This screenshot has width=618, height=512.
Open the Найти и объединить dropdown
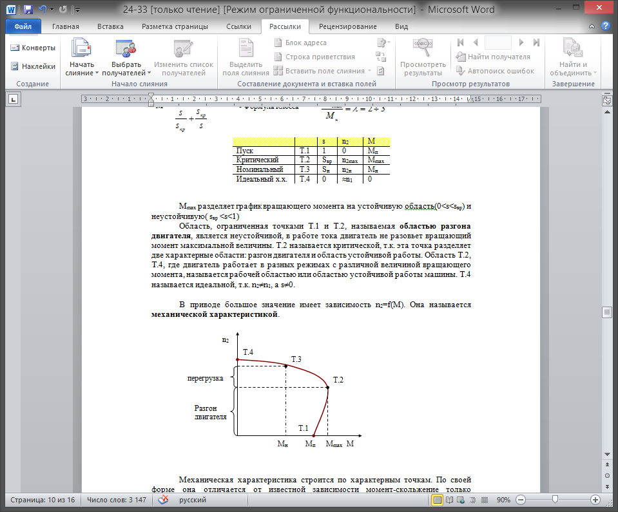click(x=573, y=57)
